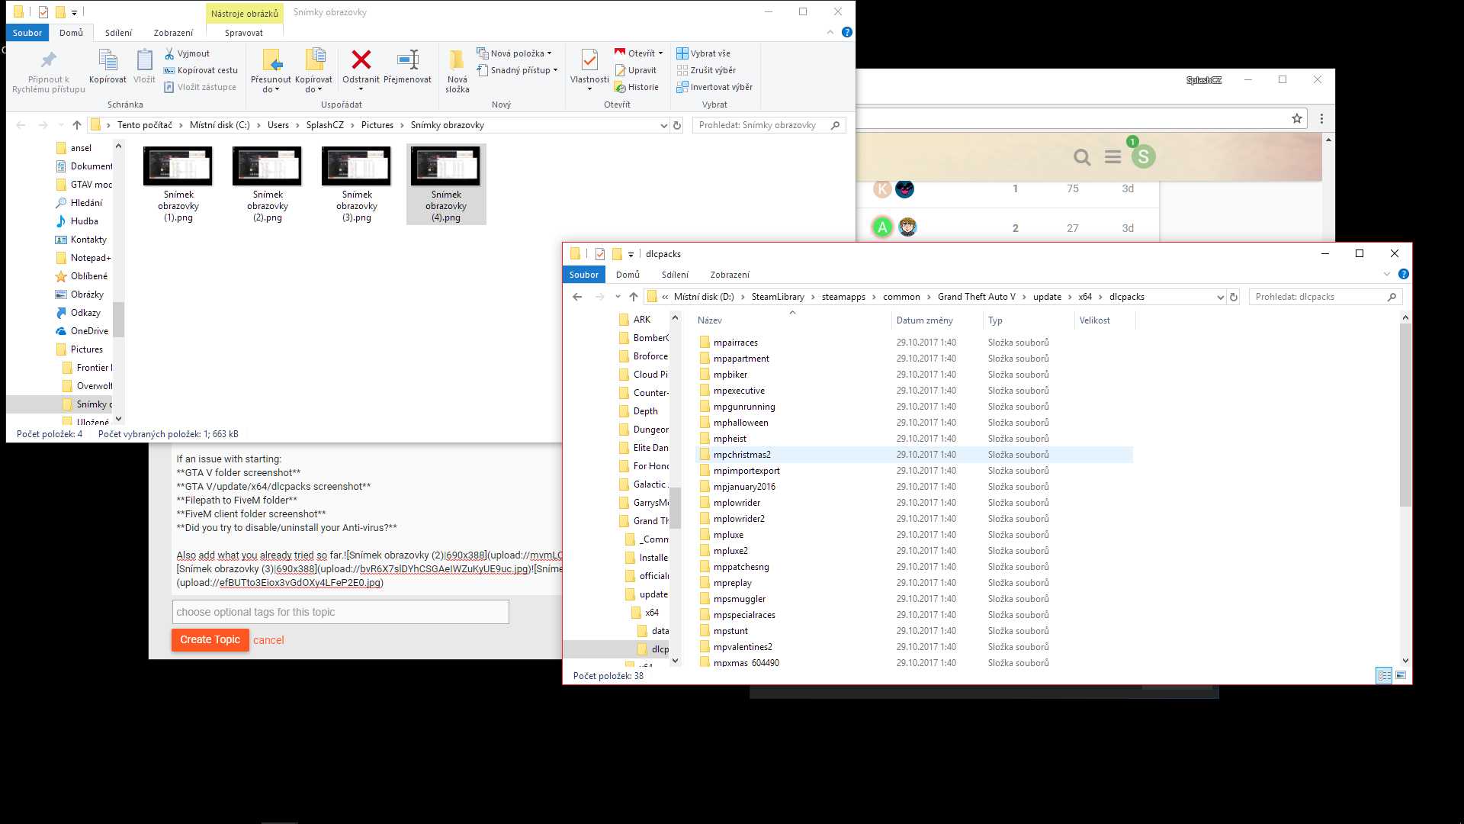Expand the ribbon chevron in dlcpacks window

click(x=1386, y=274)
